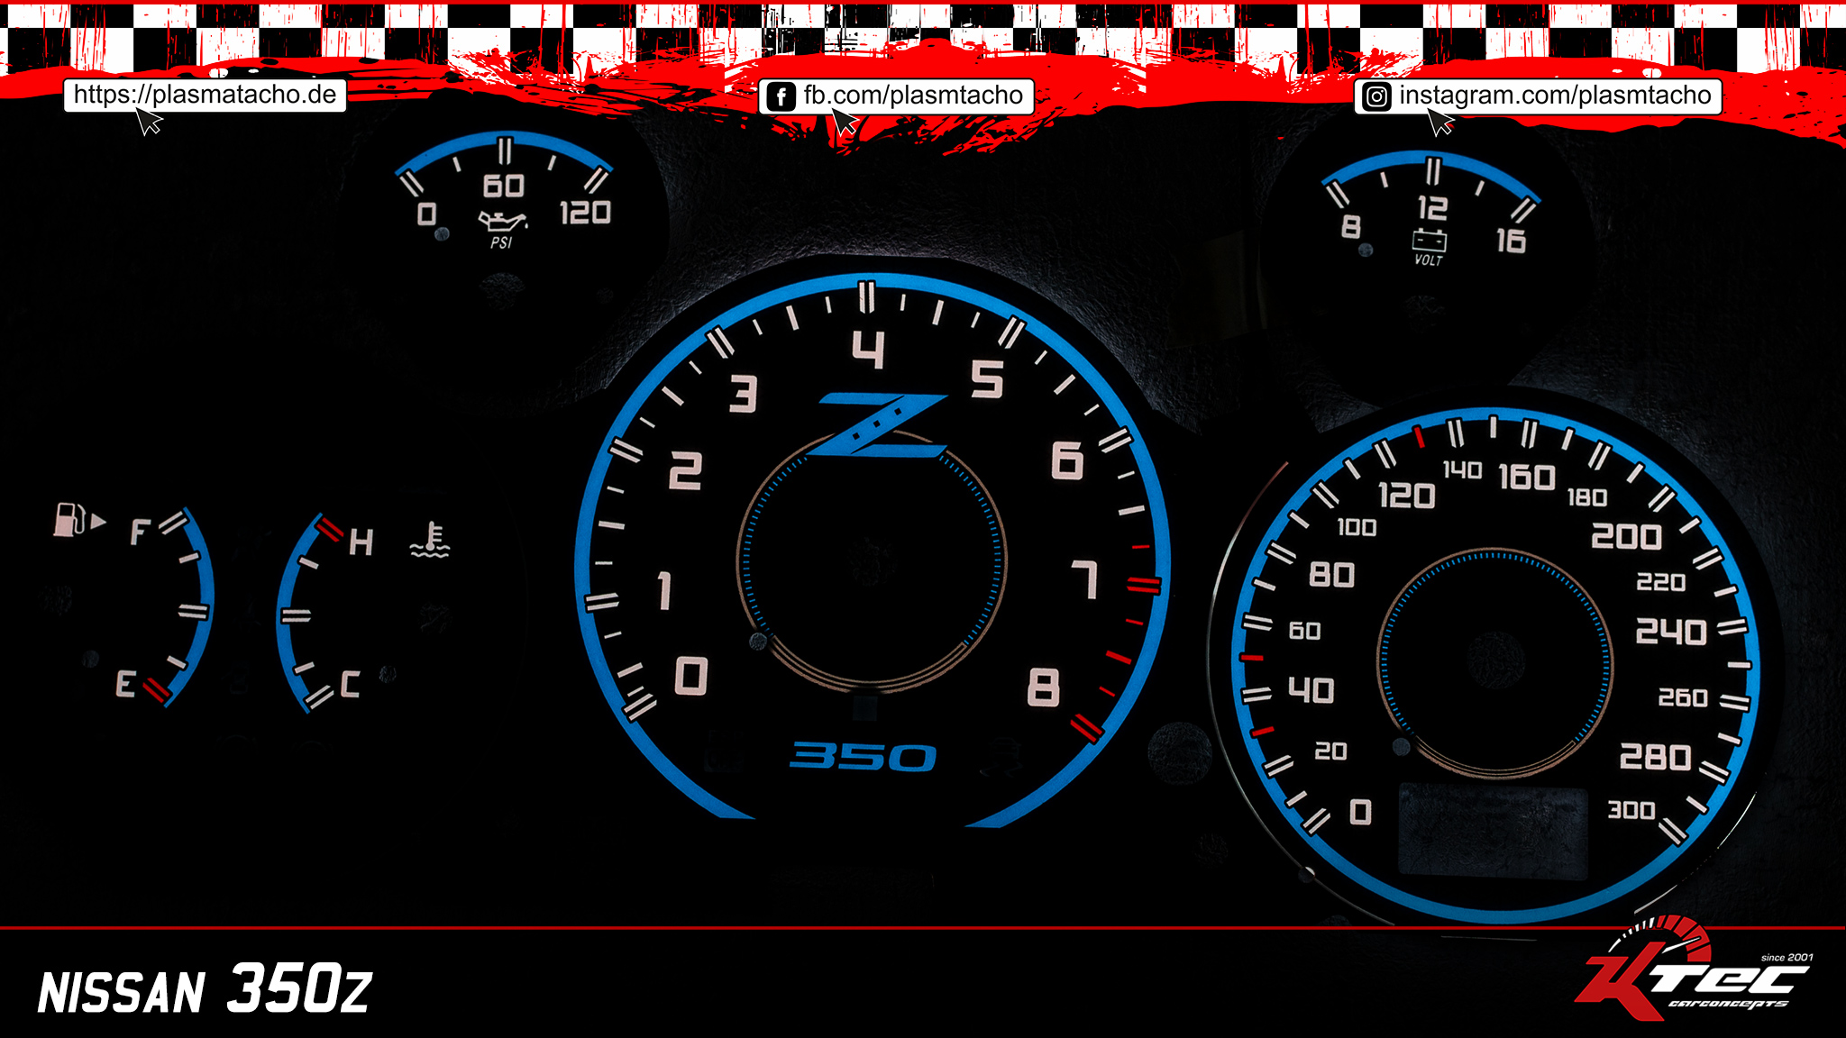
Task: Click the H on temperature gauge
Action: click(361, 542)
